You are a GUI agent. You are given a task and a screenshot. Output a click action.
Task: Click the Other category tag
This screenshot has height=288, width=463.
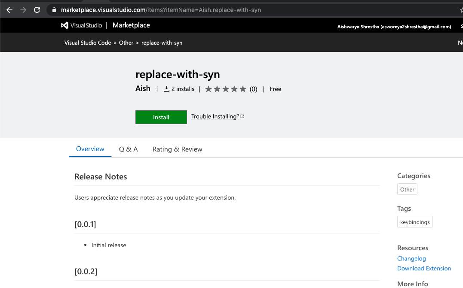(407, 189)
